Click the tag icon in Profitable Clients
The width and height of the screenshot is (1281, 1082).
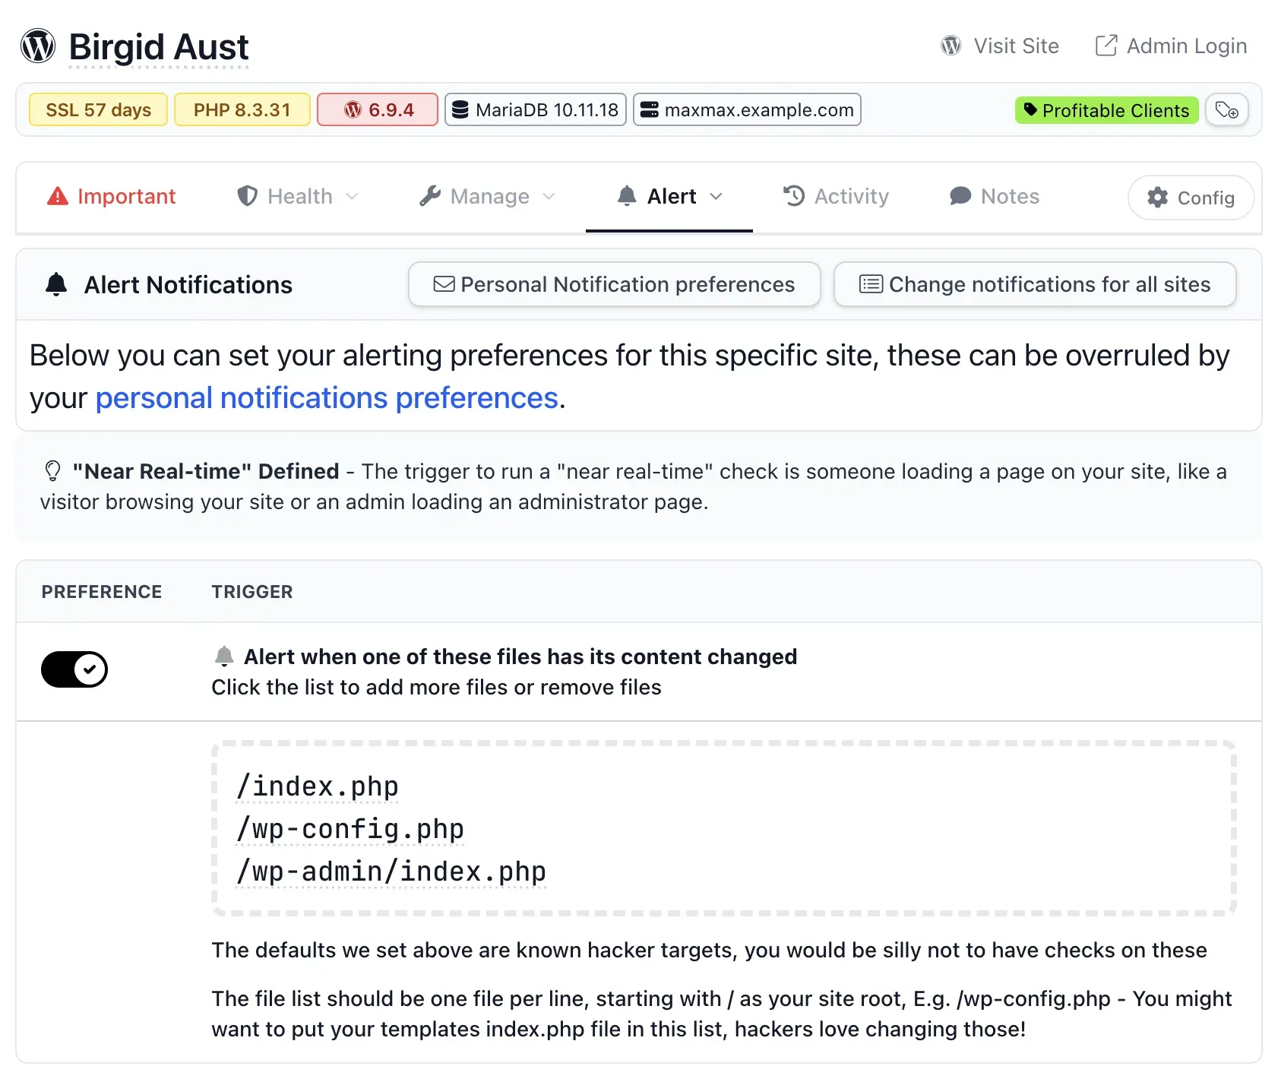[1030, 109]
